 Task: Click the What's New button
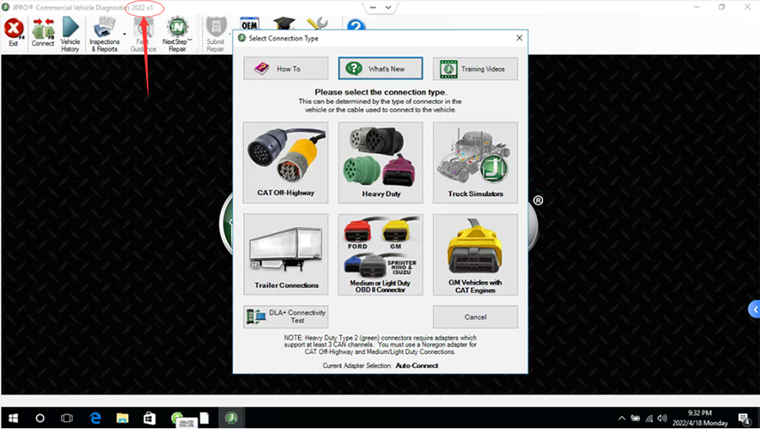(x=381, y=69)
